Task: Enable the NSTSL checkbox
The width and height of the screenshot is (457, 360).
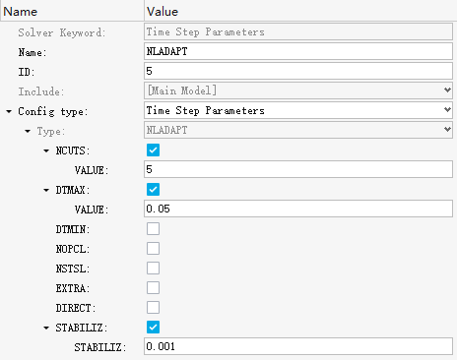Action: pos(153,269)
